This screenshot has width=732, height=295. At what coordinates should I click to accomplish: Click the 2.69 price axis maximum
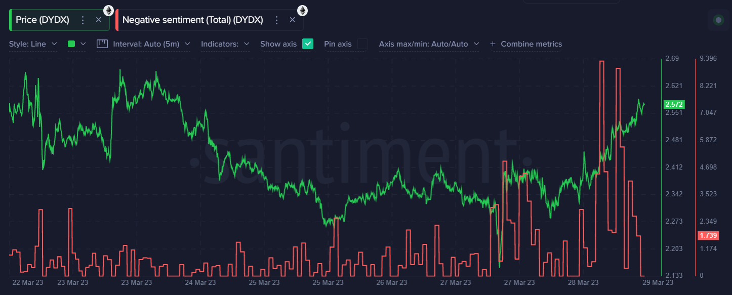(x=672, y=59)
